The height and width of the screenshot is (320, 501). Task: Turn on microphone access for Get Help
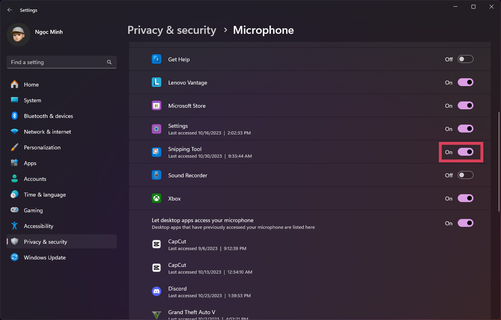pos(466,59)
